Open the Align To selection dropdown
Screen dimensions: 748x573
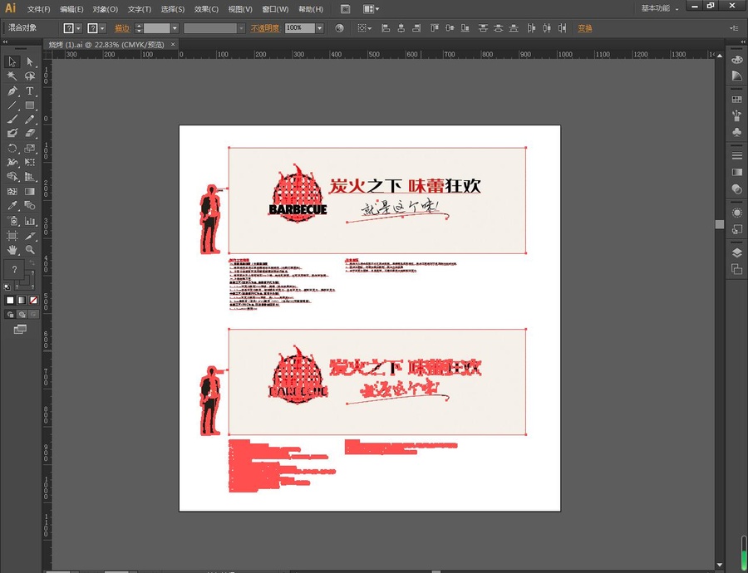365,28
